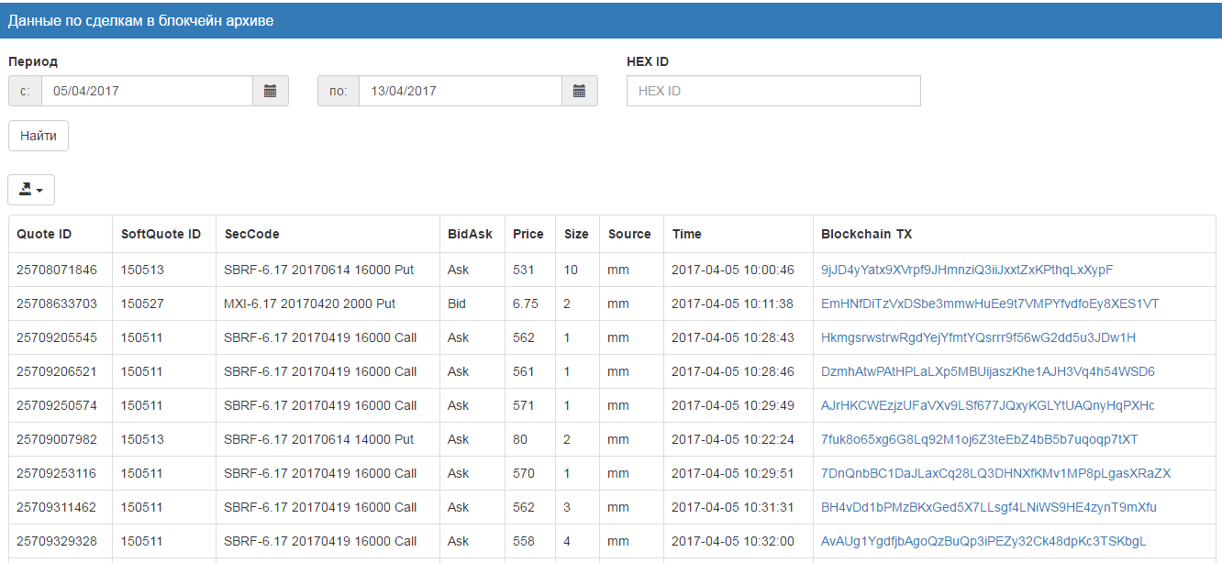This screenshot has height=563, width=1222.
Task: Open blockchain TX link starting with DzmhAtwPAtHPLa
Action: coord(988,371)
